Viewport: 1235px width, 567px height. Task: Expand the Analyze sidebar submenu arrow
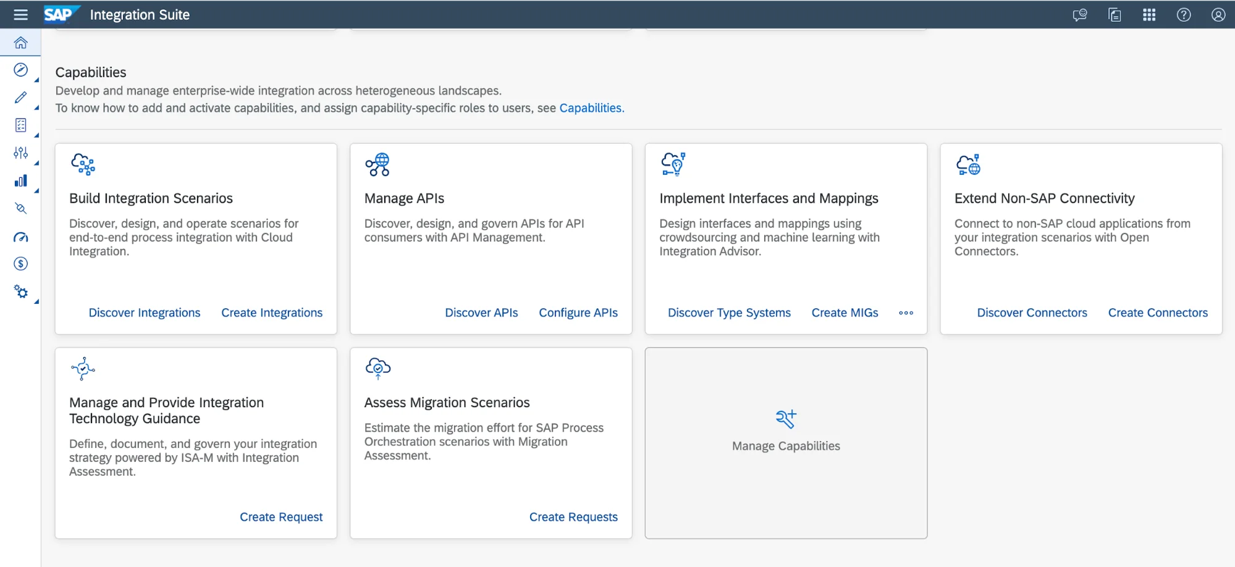click(x=36, y=191)
